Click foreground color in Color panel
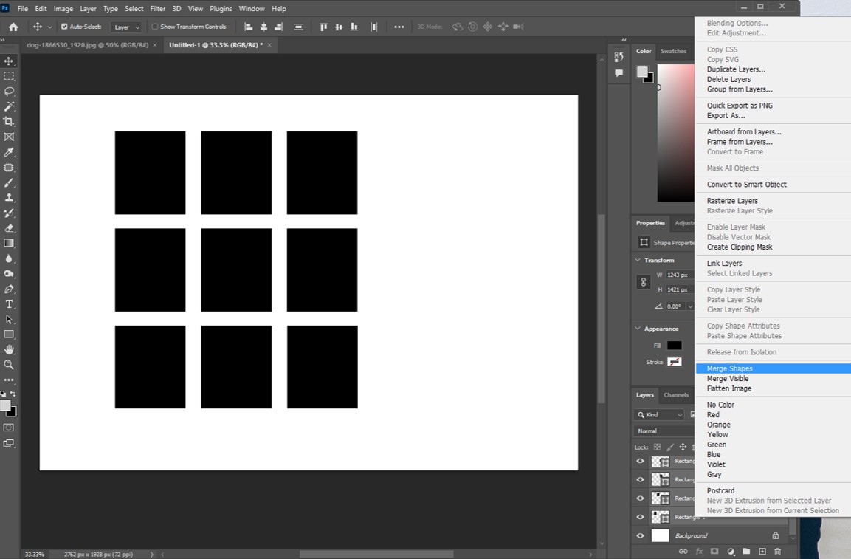Viewport: 851px width, 559px height. point(642,72)
